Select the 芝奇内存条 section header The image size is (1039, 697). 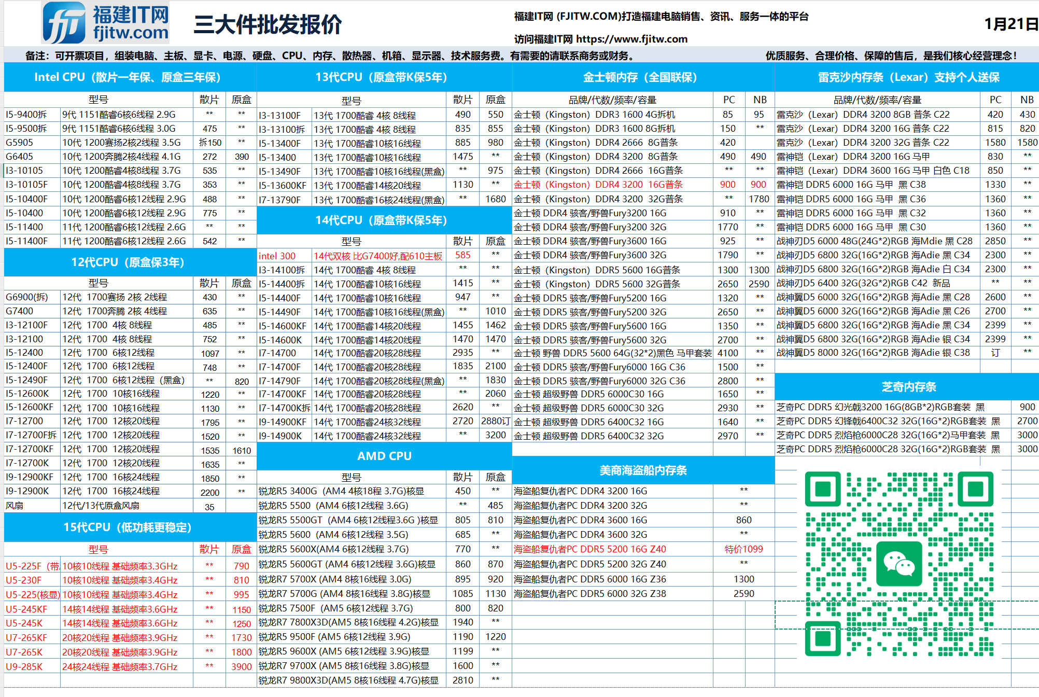(x=908, y=387)
